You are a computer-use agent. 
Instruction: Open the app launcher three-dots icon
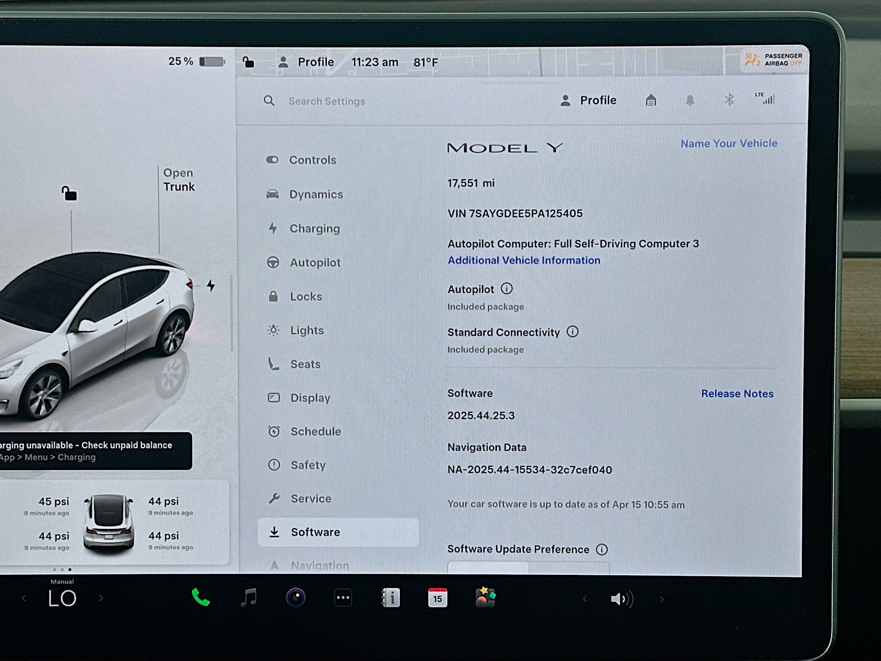point(343,598)
